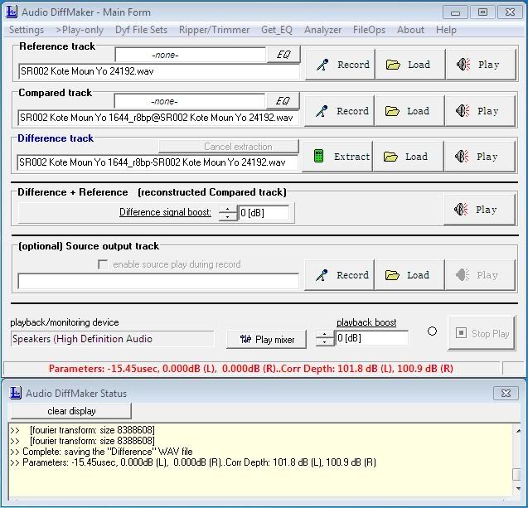Image resolution: width=528 pixels, height=508 pixels.
Task: Decrease playback boost with down arrow
Action: pos(325,342)
